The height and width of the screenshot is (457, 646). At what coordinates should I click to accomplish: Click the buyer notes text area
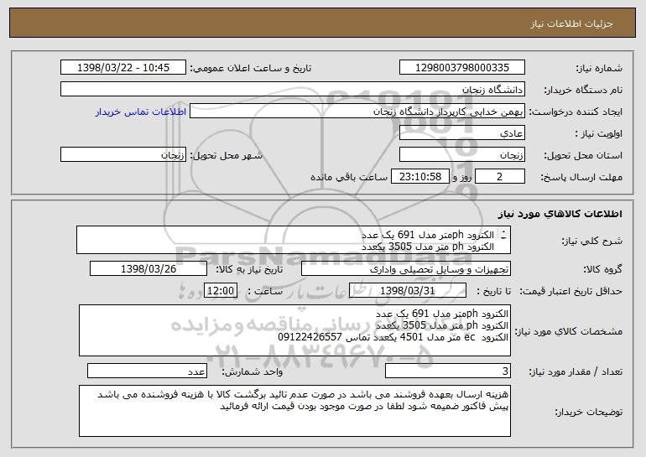294,411
